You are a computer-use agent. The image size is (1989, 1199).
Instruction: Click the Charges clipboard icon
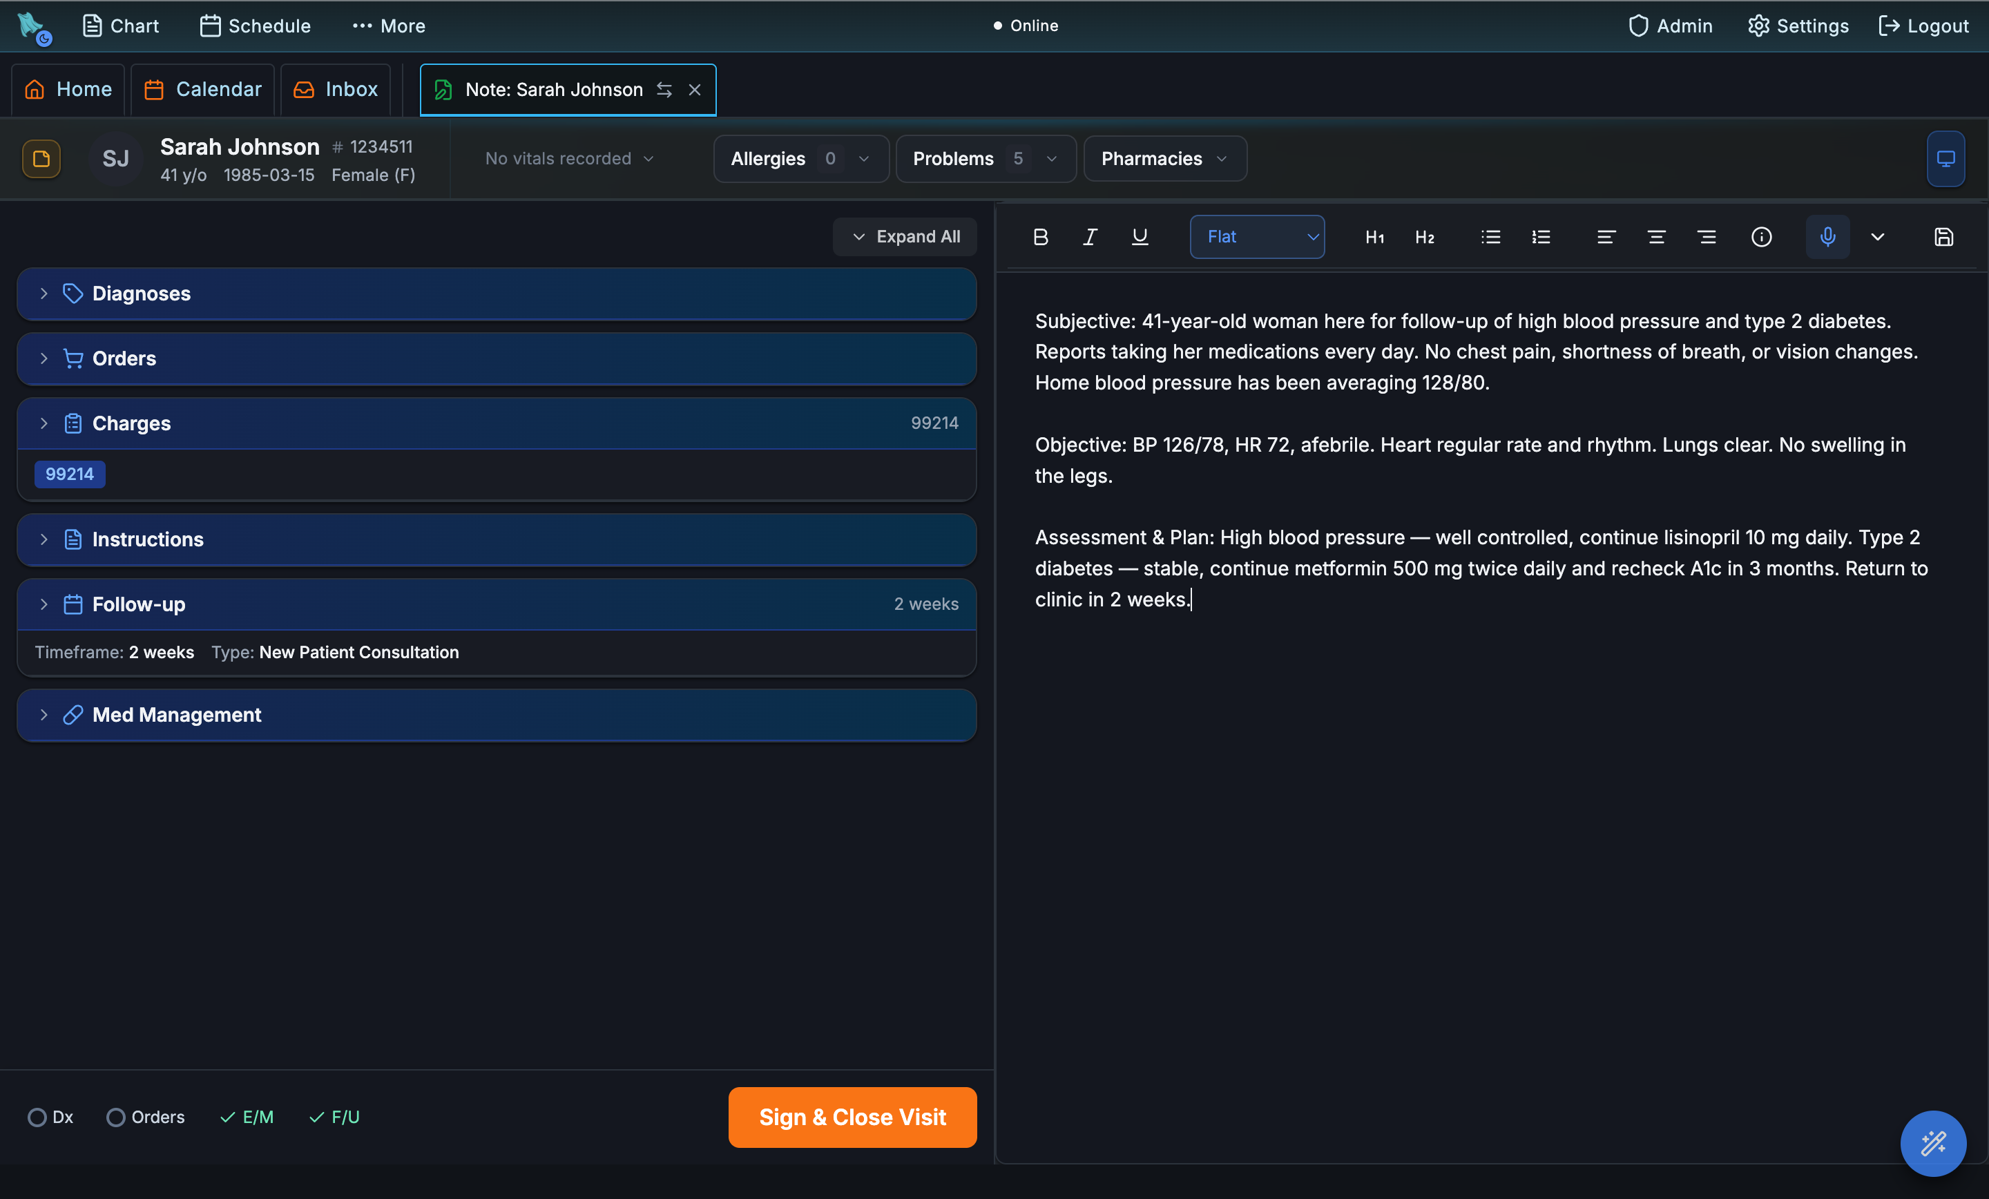(x=73, y=423)
